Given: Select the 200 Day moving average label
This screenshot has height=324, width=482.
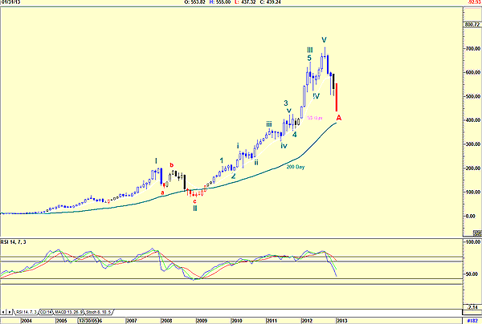Looking at the screenshot, I should [296, 166].
